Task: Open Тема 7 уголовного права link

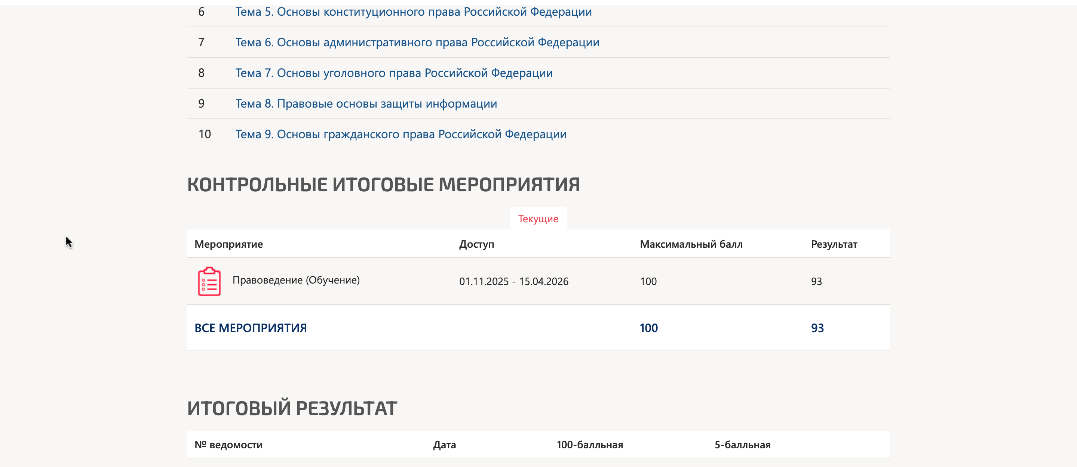Action: pos(393,73)
